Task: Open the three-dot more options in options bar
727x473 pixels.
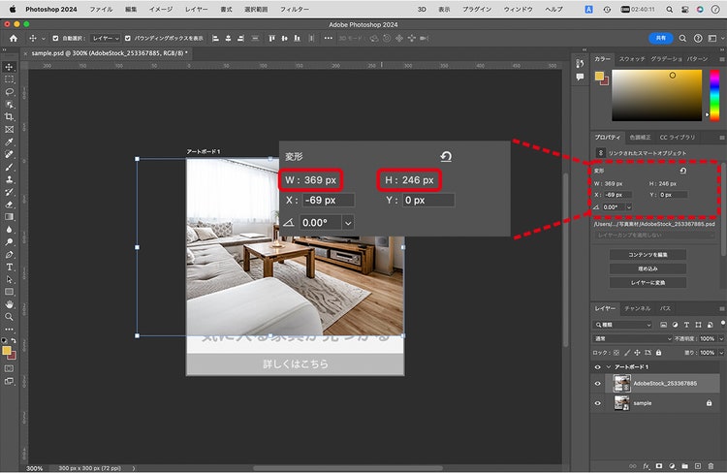Action: [x=329, y=39]
